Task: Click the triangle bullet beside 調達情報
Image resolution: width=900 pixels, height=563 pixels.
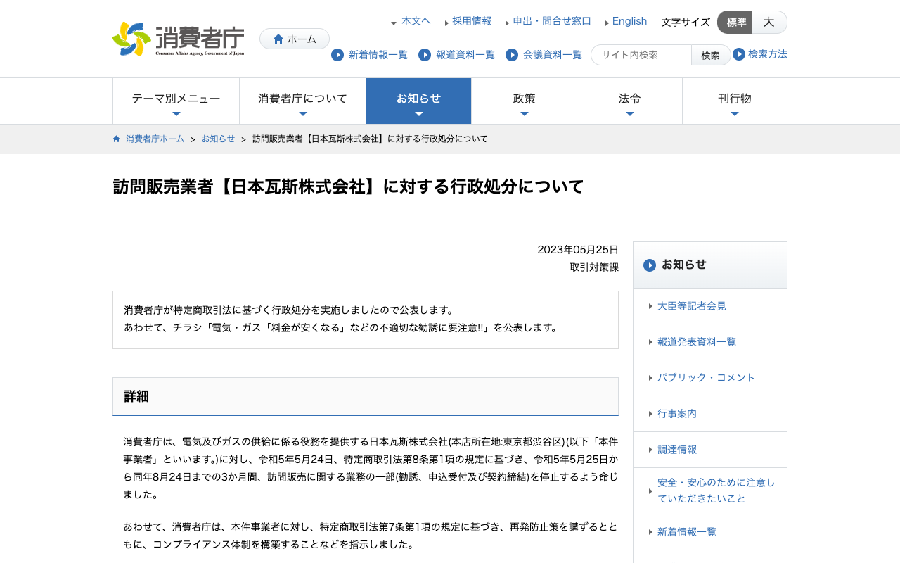Action: 650,450
